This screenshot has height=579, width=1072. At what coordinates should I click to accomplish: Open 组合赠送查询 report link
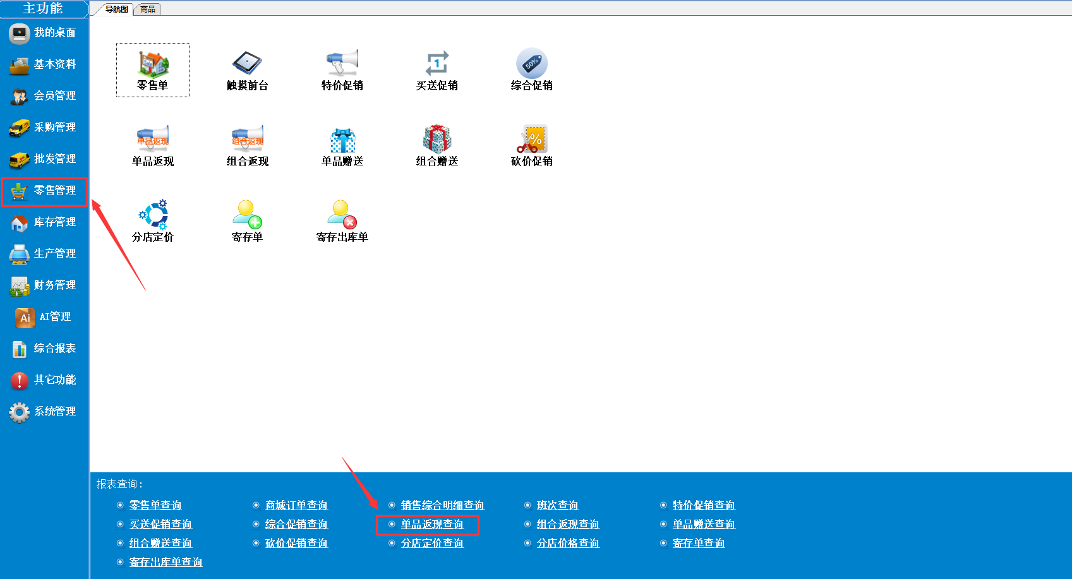160,543
